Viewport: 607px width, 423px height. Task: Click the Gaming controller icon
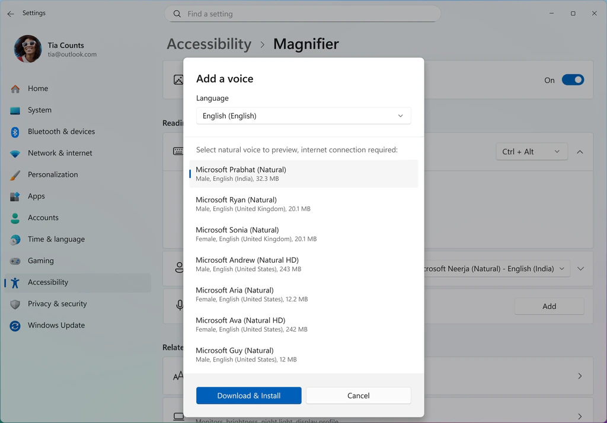(15, 261)
